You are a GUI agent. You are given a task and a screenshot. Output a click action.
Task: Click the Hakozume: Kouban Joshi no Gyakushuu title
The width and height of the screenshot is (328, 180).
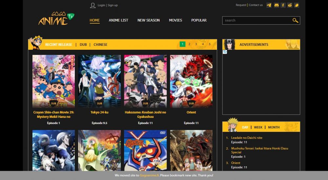(145, 115)
